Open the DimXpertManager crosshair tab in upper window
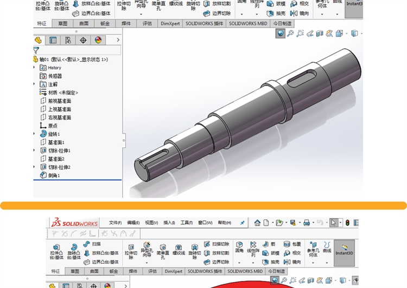407x288 pixels. (83, 40)
